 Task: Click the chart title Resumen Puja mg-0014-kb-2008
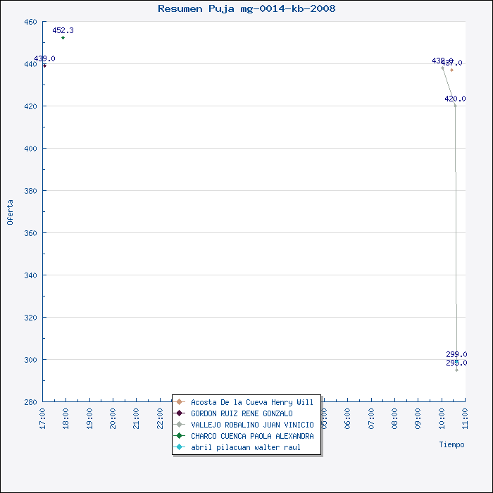pos(246,9)
